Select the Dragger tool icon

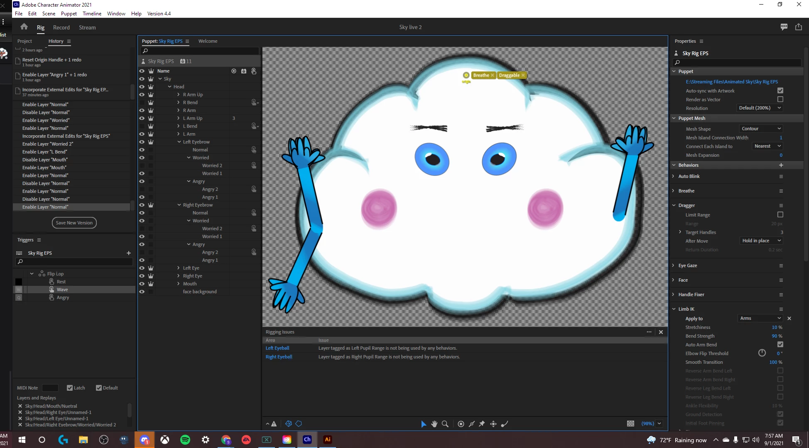click(x=493, y=424)
